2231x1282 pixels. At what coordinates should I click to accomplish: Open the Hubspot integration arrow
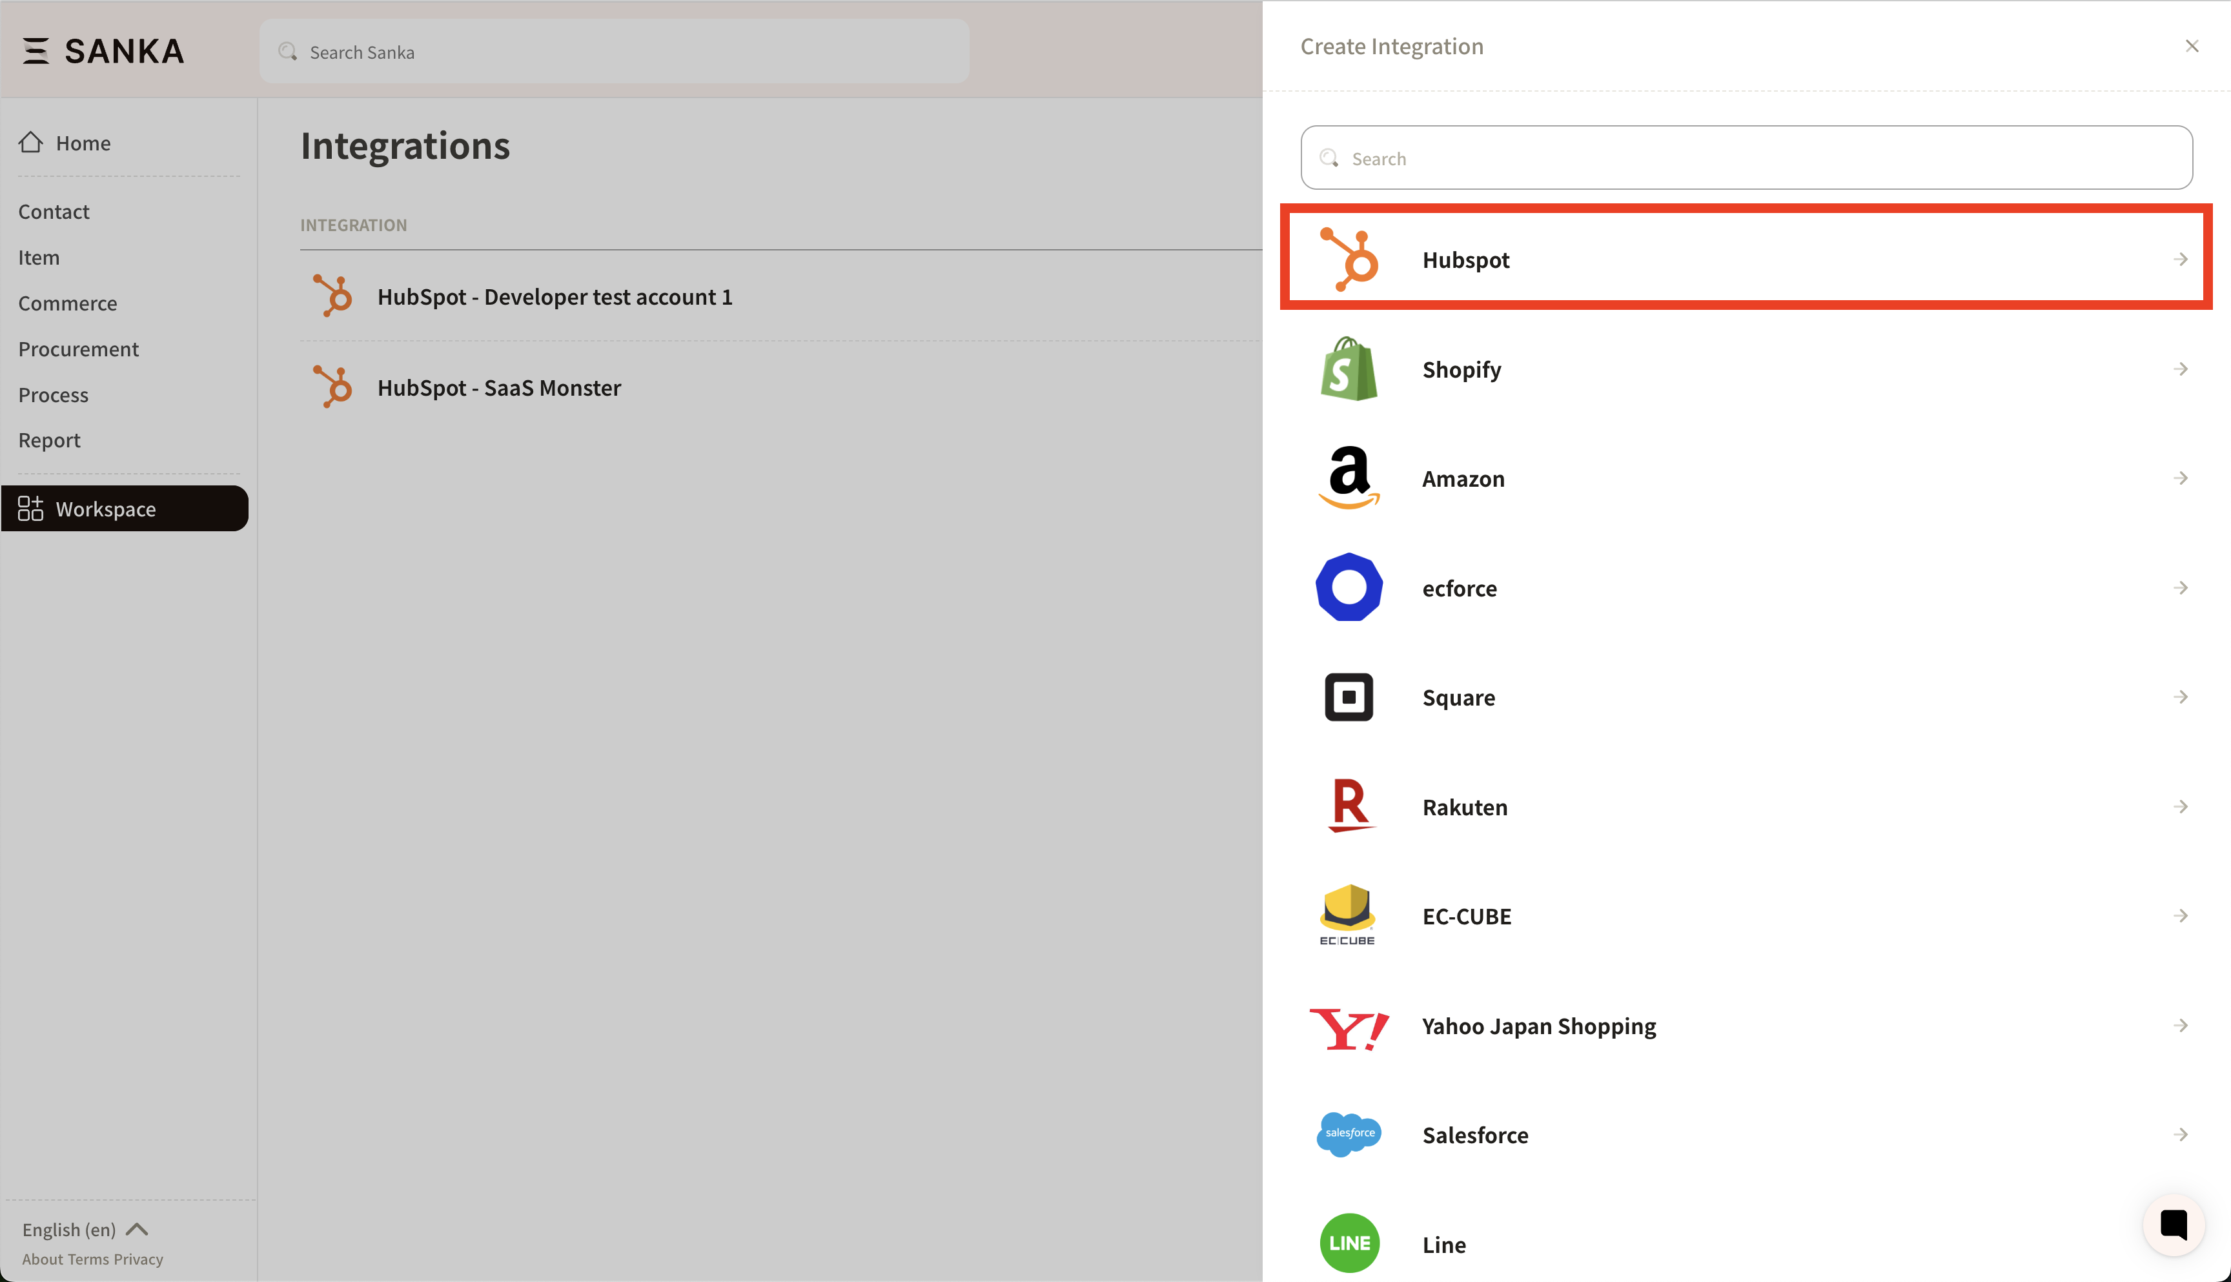click(2180, 259)
